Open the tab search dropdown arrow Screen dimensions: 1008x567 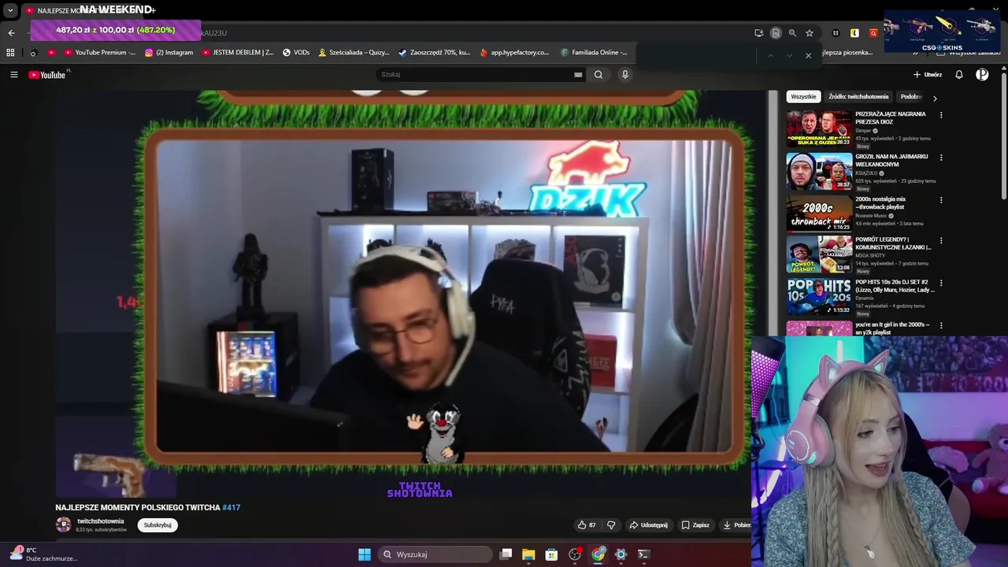click(10, 11)
